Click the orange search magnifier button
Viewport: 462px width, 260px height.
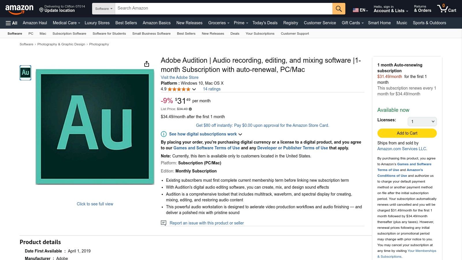tap(339, 9)
